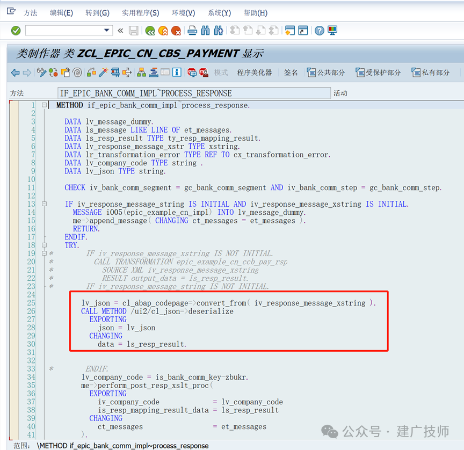464x450 pixels.
Task: Click the orange Exit icon
Action: (x=163, y=31)
